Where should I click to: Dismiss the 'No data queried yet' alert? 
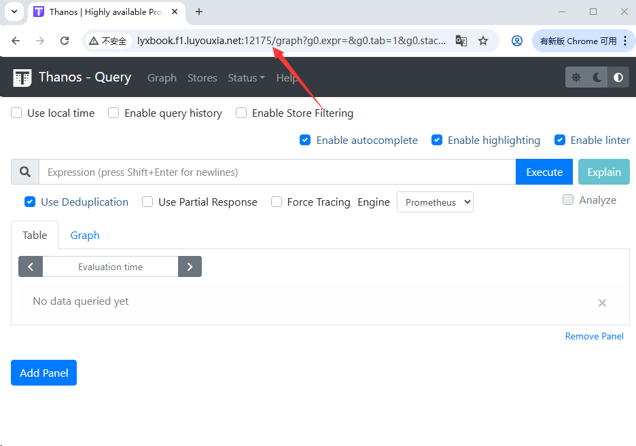[x=602, y=303]
